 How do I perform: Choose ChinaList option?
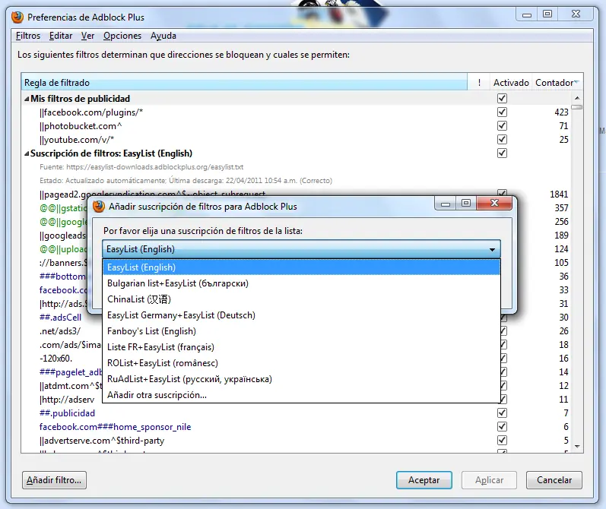301,299
